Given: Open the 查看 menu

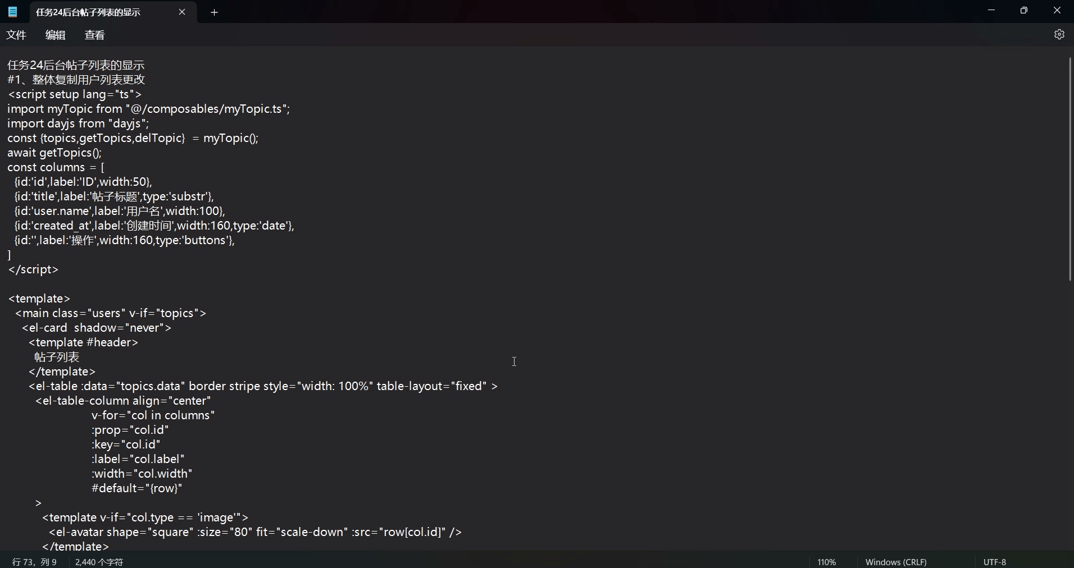Looking at the screenshot, I should point(94,35).
